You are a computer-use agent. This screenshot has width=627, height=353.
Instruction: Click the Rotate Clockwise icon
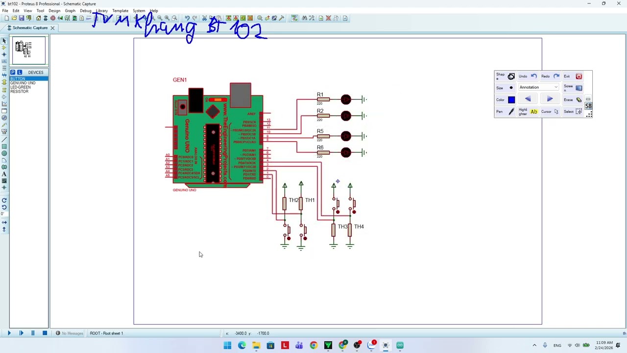4,200
